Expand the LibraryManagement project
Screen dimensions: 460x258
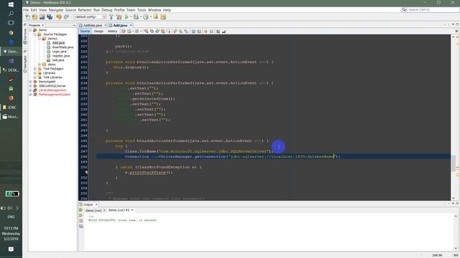[30, 90]
